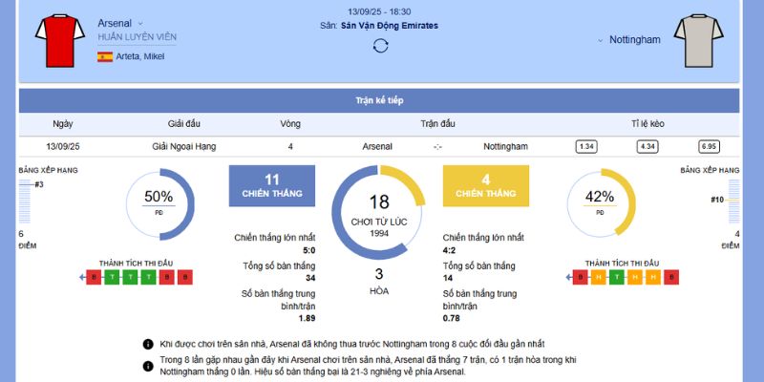Image resolution: width=764 pixels, height=382 pixels.
Task: Click the second info icon near the bottom
Action: tap(148, 361)
